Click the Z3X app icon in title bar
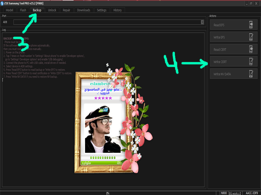The width and height of the screenshot is (261, 195). 2,3
